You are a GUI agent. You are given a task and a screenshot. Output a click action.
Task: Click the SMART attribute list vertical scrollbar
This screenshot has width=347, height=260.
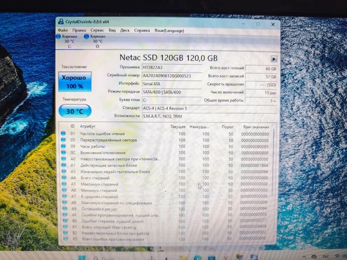pos(274,162)
